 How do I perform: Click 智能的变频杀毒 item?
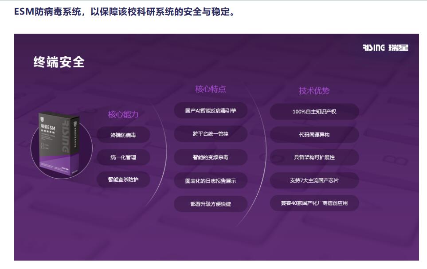pos(211,157)
